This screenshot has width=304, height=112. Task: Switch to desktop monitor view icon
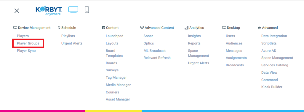coord(73,10)
